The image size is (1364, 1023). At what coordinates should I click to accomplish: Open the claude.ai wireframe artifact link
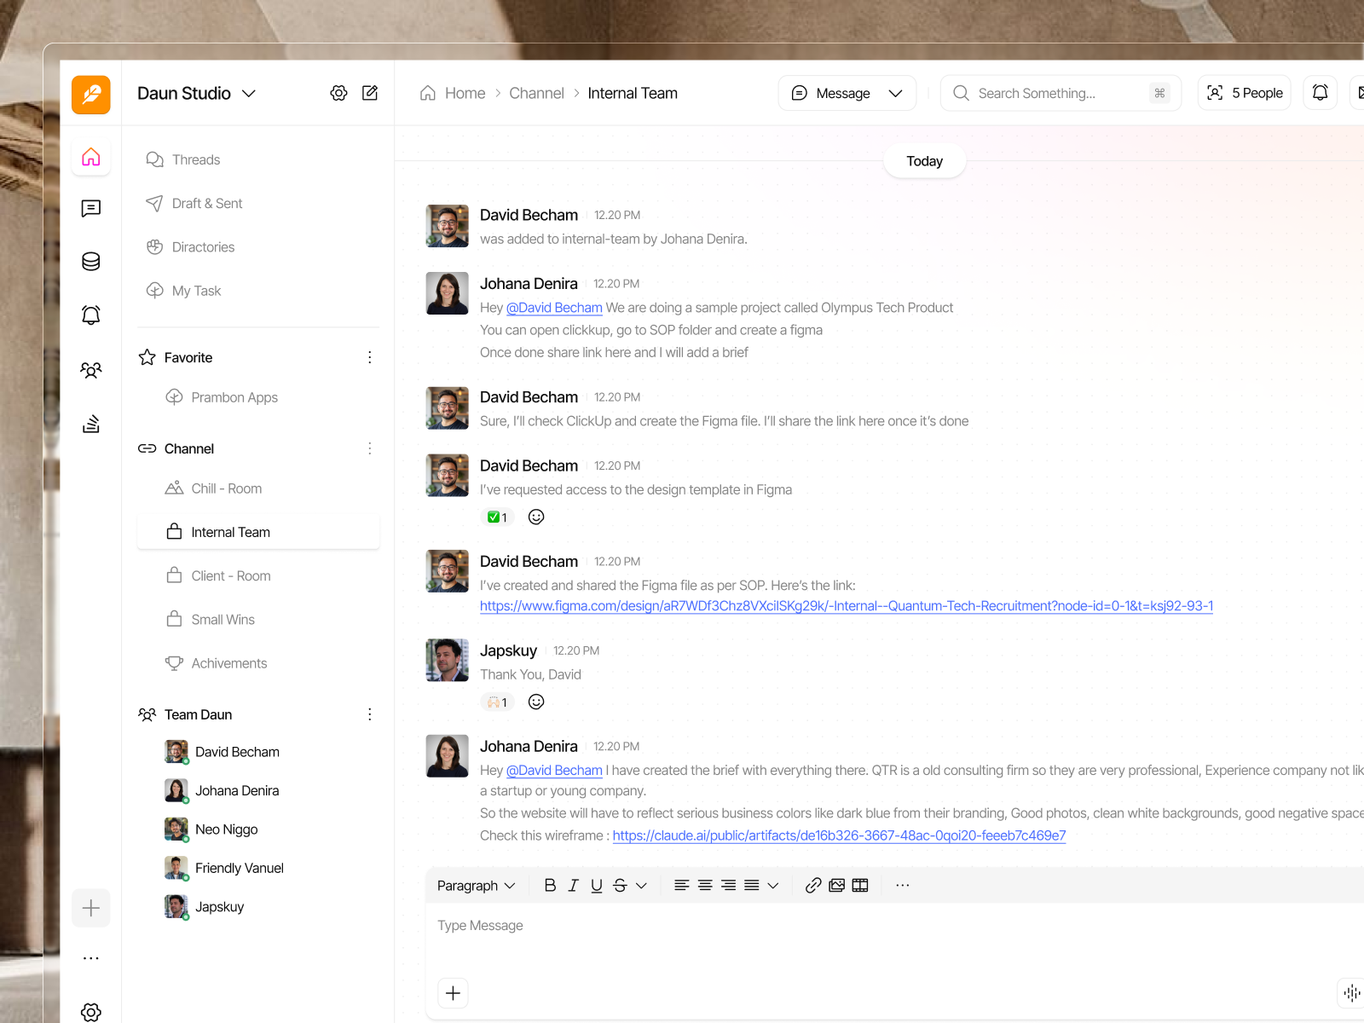[x=839, y=835]
